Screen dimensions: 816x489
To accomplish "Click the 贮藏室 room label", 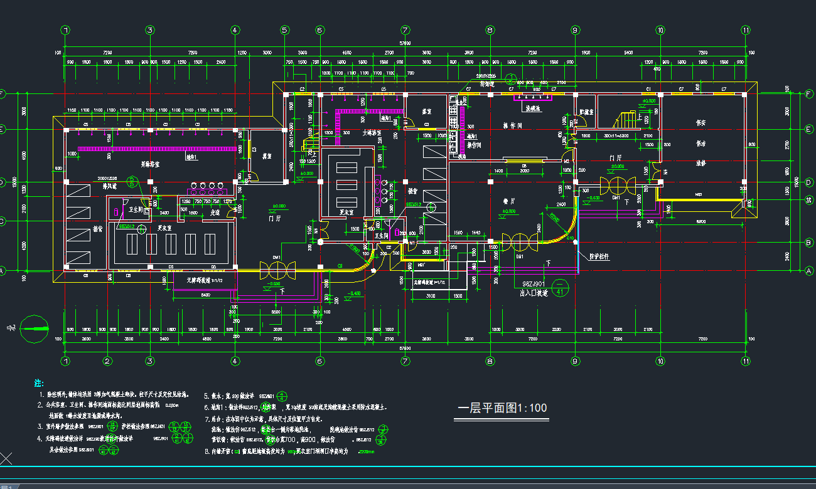I will coord(586,113).
